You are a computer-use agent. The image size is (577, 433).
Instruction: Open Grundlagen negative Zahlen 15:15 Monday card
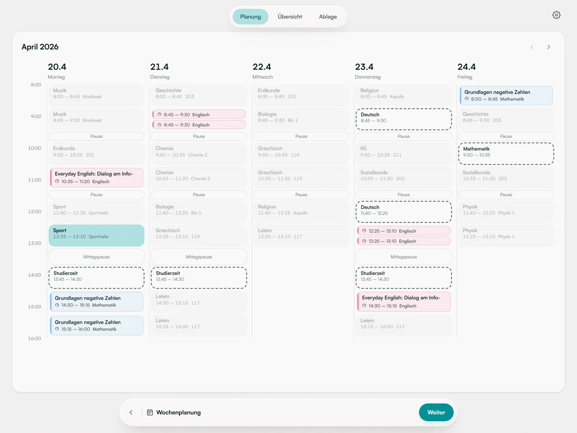pos(96,326)
